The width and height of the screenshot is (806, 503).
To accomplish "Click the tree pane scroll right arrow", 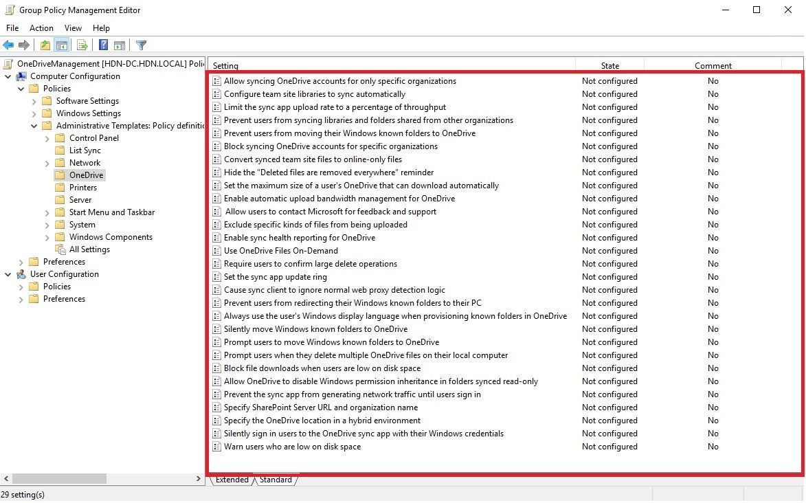I will click(x=199, y=479).
